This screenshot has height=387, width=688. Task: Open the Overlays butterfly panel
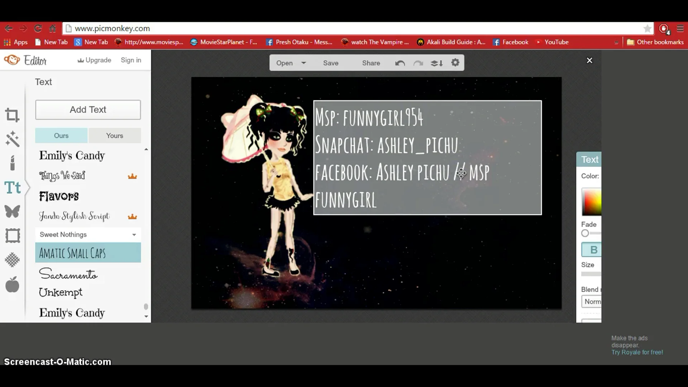click(12, 211)
